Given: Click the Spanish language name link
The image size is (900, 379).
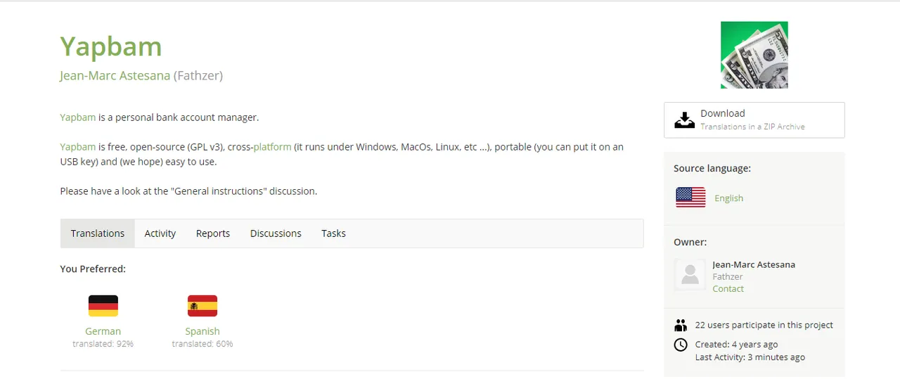Looking at the screenshot, I should (202, 331).
